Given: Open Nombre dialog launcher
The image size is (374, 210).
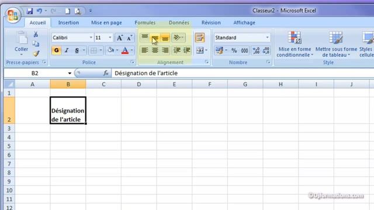Looking at the screenshot, I should (x=268, y=62).
